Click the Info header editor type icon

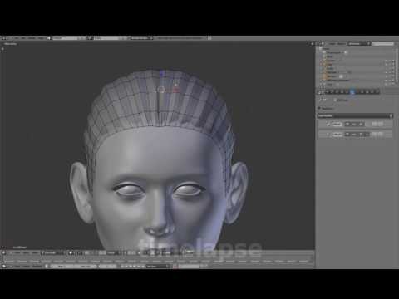pyautogui.click(x=4, y=38)
